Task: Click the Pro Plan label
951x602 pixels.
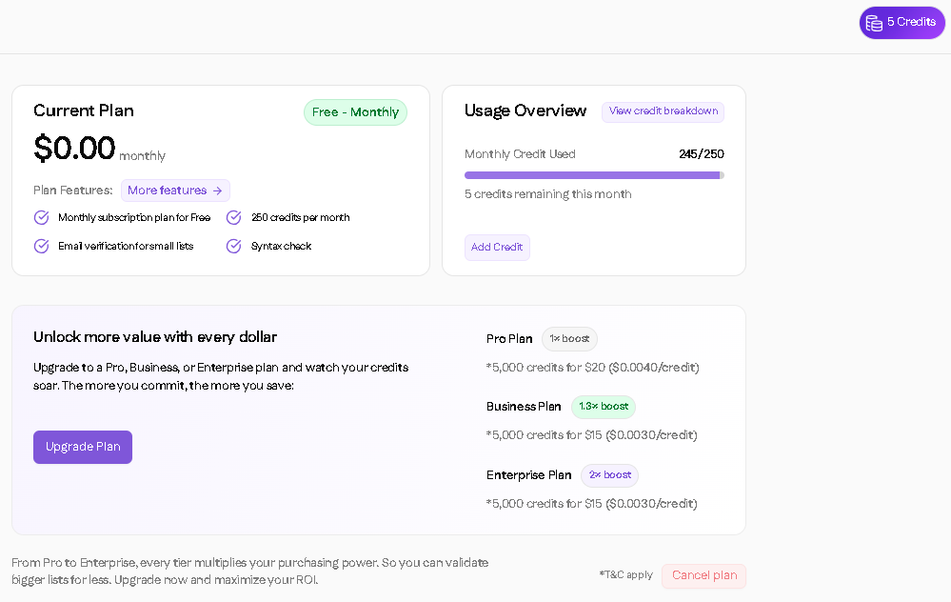Action: 509,339
